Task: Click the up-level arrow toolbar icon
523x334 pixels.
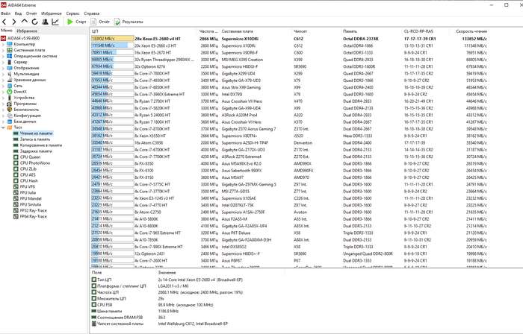Action: [25, 22]
